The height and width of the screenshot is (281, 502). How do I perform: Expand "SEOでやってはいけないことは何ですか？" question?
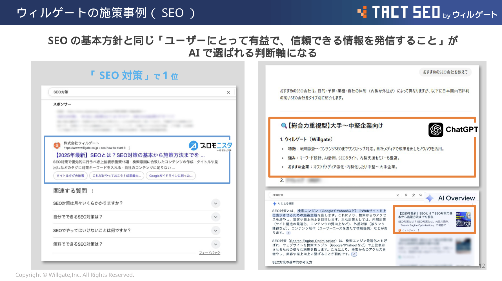216,230
